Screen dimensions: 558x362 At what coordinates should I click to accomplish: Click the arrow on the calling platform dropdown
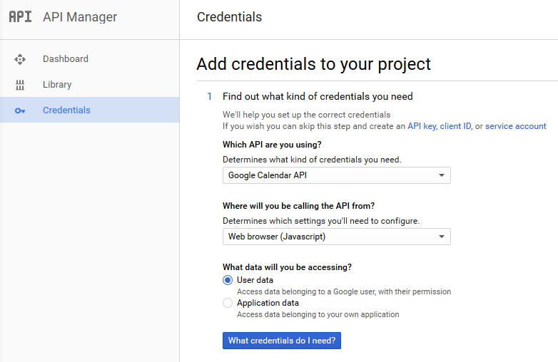[442, 237]
